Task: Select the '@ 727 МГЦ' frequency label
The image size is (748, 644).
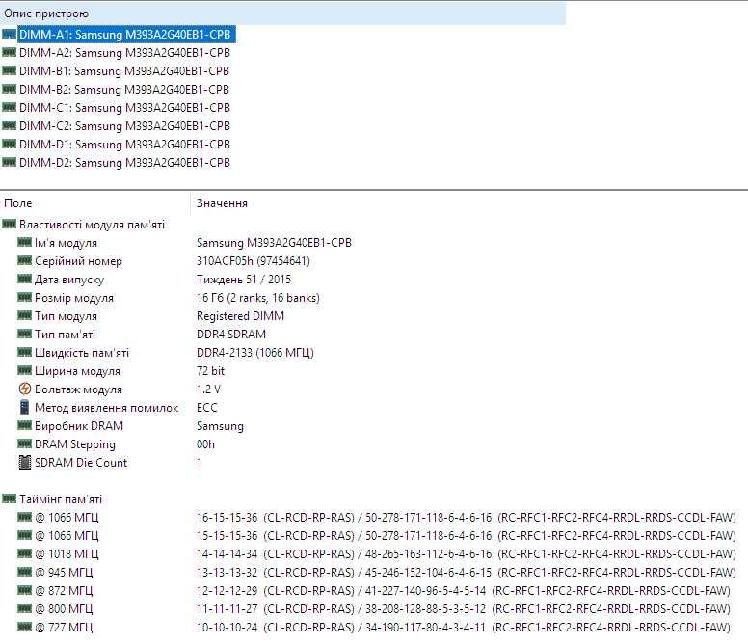Action: [64, 627]
